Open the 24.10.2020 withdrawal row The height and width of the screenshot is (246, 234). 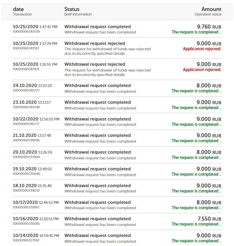click(x=117, y=88)
